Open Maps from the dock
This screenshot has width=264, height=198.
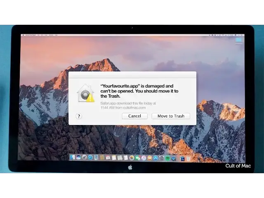(x=120, y=158)
